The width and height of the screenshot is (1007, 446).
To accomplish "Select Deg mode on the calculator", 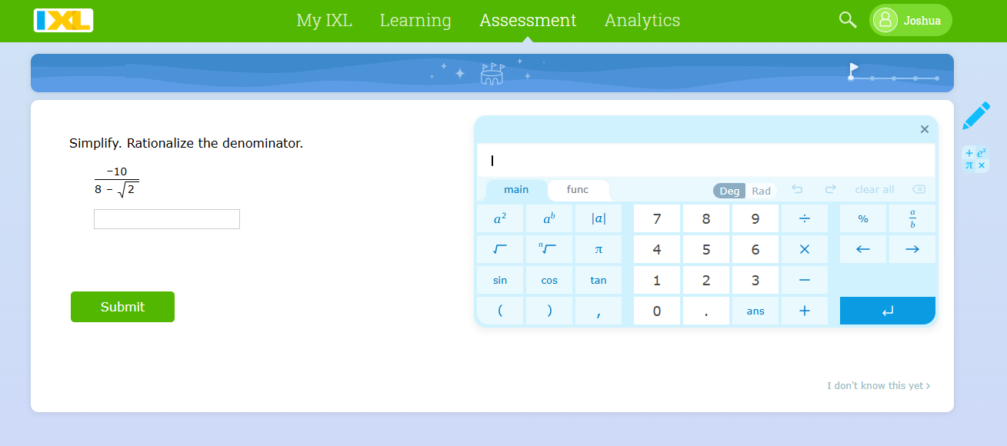I will coord(729,190).
